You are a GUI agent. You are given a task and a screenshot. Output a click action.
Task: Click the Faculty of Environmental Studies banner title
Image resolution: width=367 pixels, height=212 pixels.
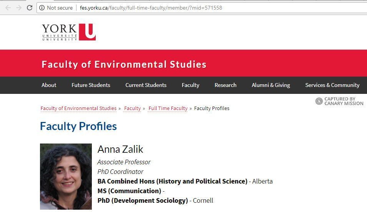click(124, 64)
